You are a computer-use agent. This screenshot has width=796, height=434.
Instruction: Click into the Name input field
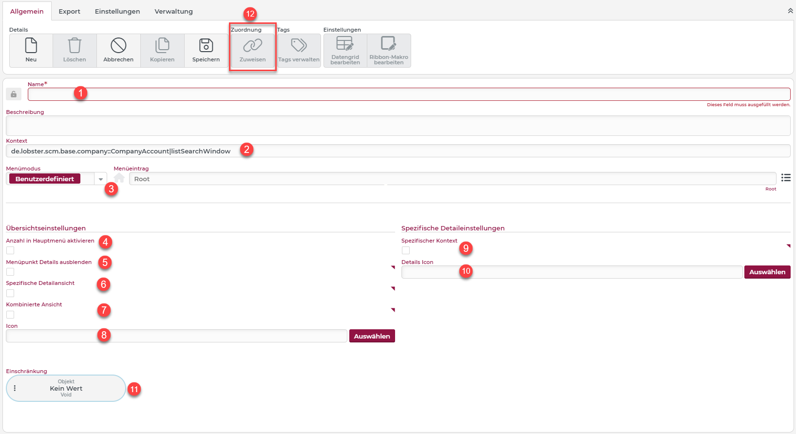point(408,94)
